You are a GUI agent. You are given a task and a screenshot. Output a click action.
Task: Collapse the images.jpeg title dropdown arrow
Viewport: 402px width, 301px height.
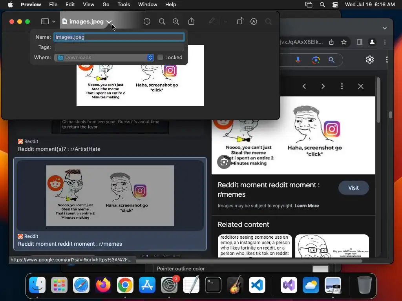pyautogui.click(x=109, y=22)
